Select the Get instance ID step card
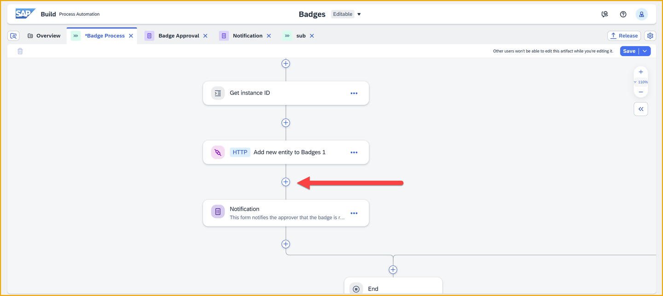Viewport: 663px width, 296px height. (286, 93)
